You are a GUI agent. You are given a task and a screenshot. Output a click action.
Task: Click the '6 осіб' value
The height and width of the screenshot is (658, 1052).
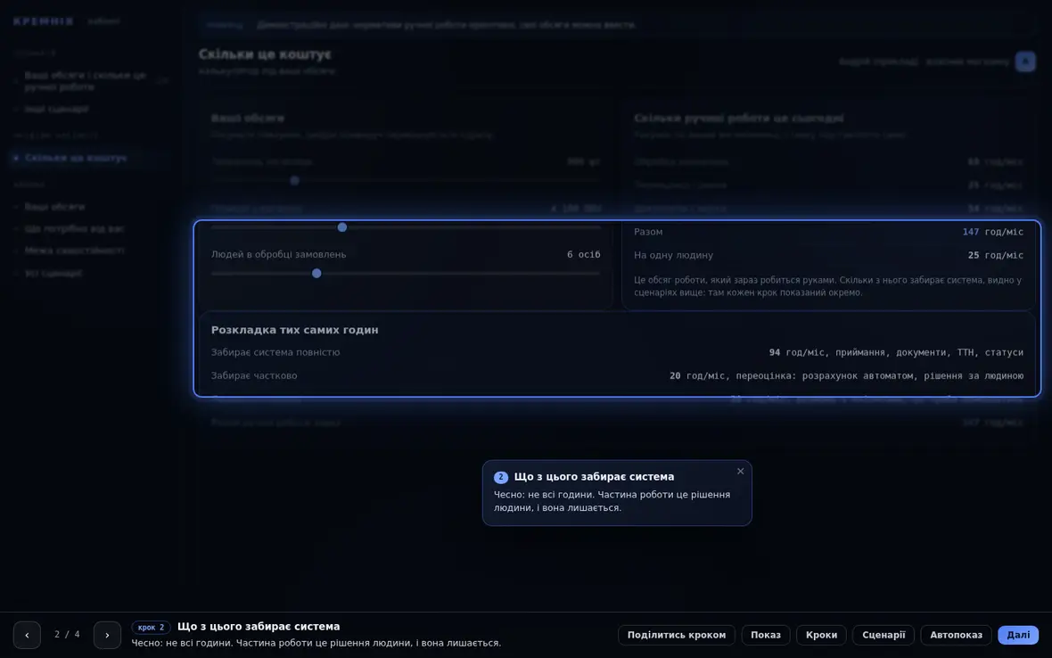pyautogui.click(x=584, y=254)
